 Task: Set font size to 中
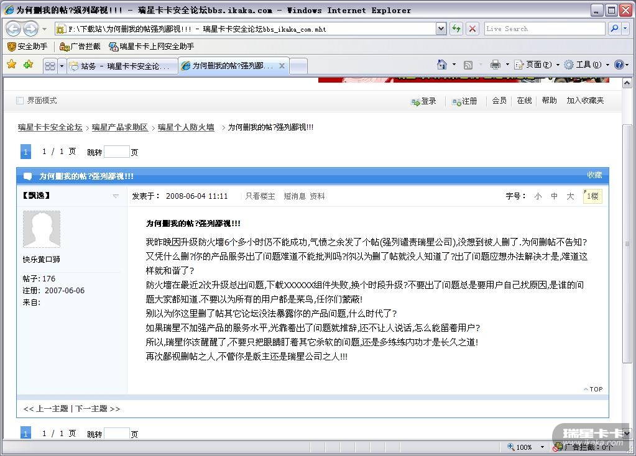coord(554,196)
